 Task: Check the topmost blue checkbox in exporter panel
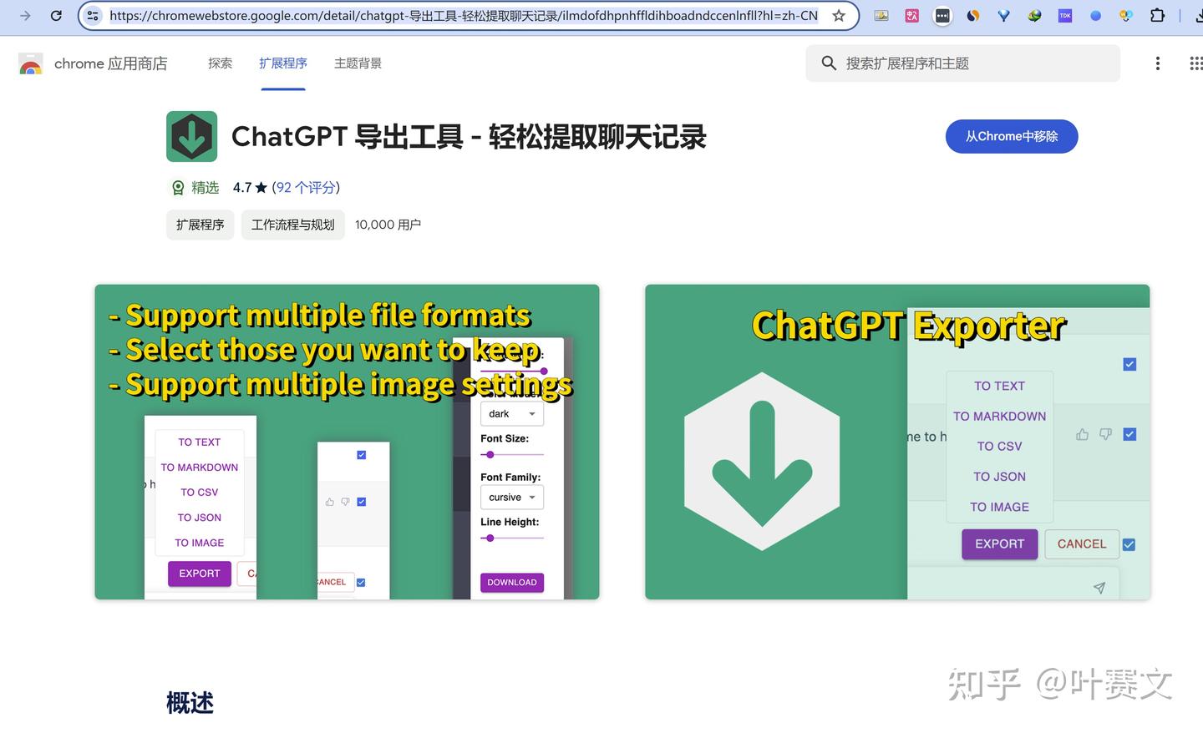coord(1129,364)
